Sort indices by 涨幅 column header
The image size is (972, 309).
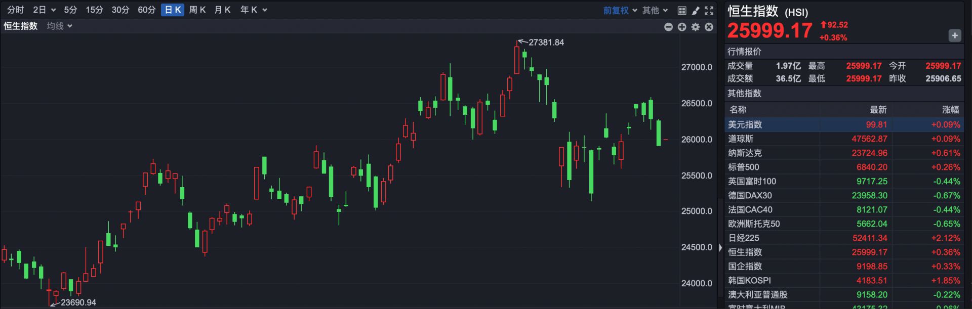pos(950,110)
